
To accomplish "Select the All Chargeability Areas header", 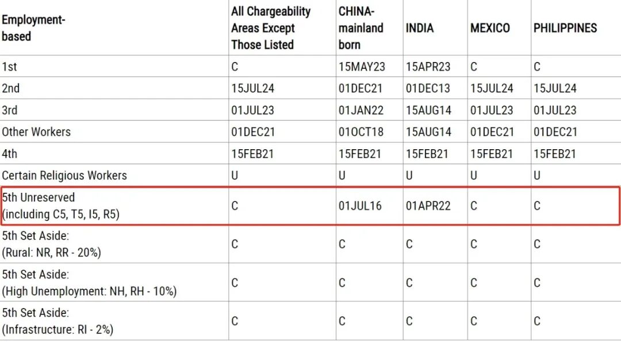I will coord(271,28).
